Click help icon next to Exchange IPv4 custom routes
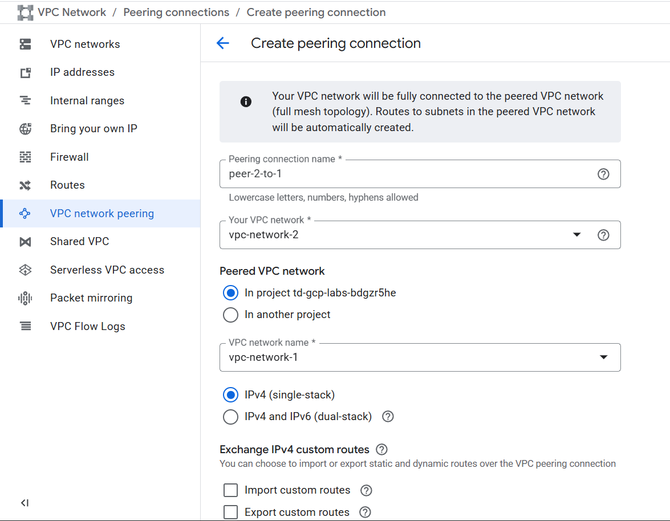Image resolution: width=670 pixels, height=521 pixels. pos(382,449)
